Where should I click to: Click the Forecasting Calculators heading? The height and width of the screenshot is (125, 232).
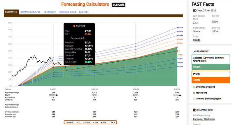click(85, 4)
